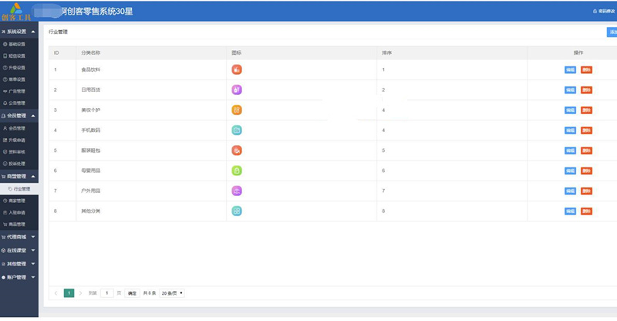Open 商品管理 in the sidebar
The image size is (617, 321).
[x=17, y=225]
